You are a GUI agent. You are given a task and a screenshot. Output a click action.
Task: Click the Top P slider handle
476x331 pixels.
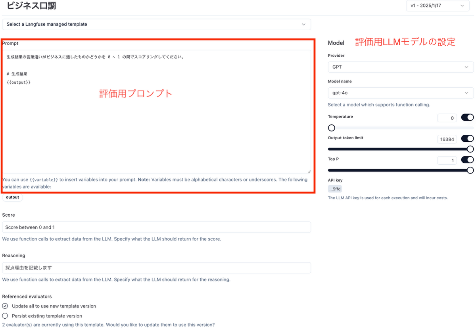point(470,170)
